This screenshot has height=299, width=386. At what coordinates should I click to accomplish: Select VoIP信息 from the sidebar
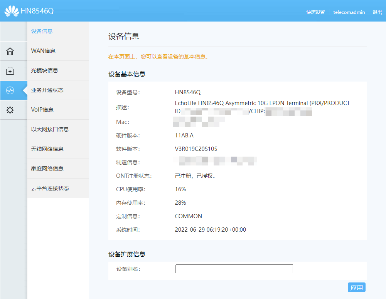(42, 110)
